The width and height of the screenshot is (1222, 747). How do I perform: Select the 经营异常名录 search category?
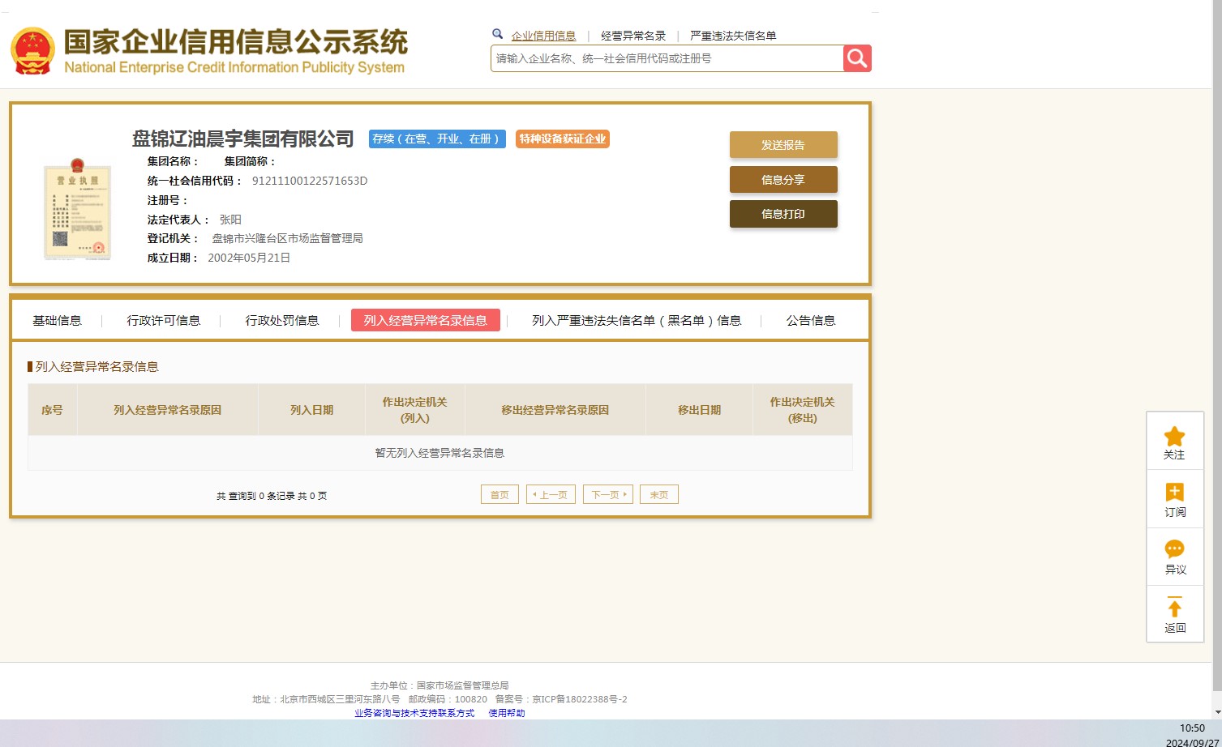pyautogui.click(x=633, y=36)
